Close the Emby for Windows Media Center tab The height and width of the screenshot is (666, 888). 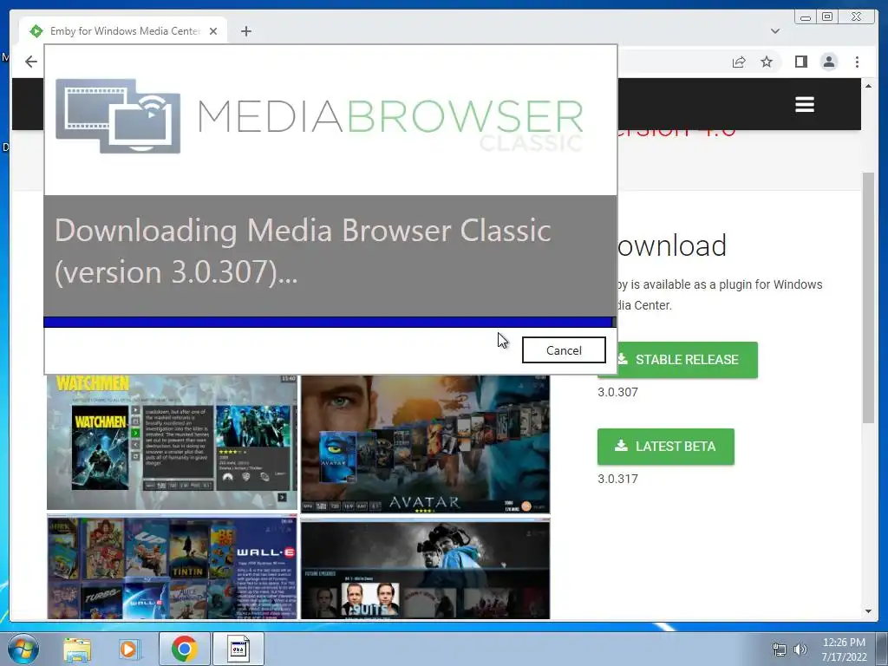[x=213, y=31]
